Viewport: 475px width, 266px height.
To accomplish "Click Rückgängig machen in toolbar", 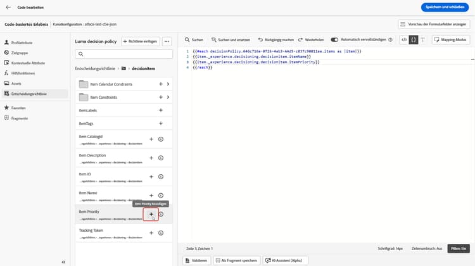I will click(275, 40).
